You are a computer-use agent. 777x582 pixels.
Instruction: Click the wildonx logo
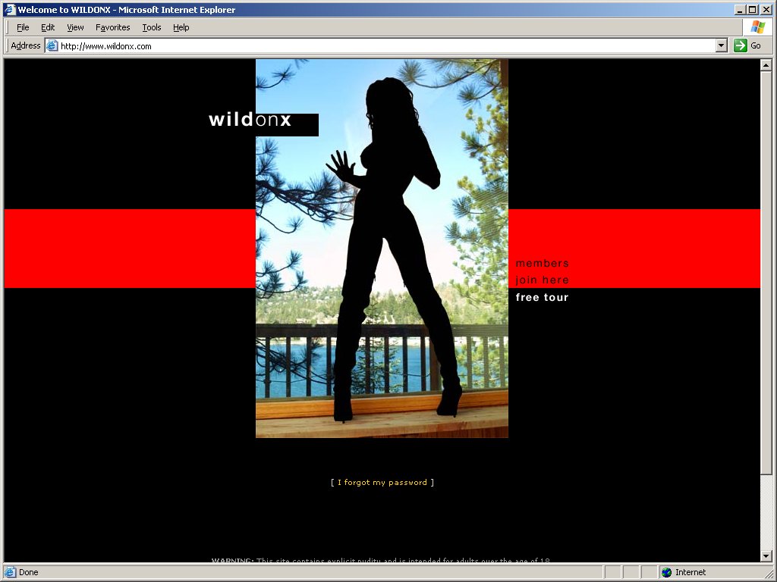(x=250, y=120)
